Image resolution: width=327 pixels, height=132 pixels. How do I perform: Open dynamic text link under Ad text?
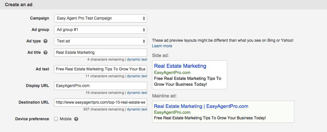tap(137, 76)
